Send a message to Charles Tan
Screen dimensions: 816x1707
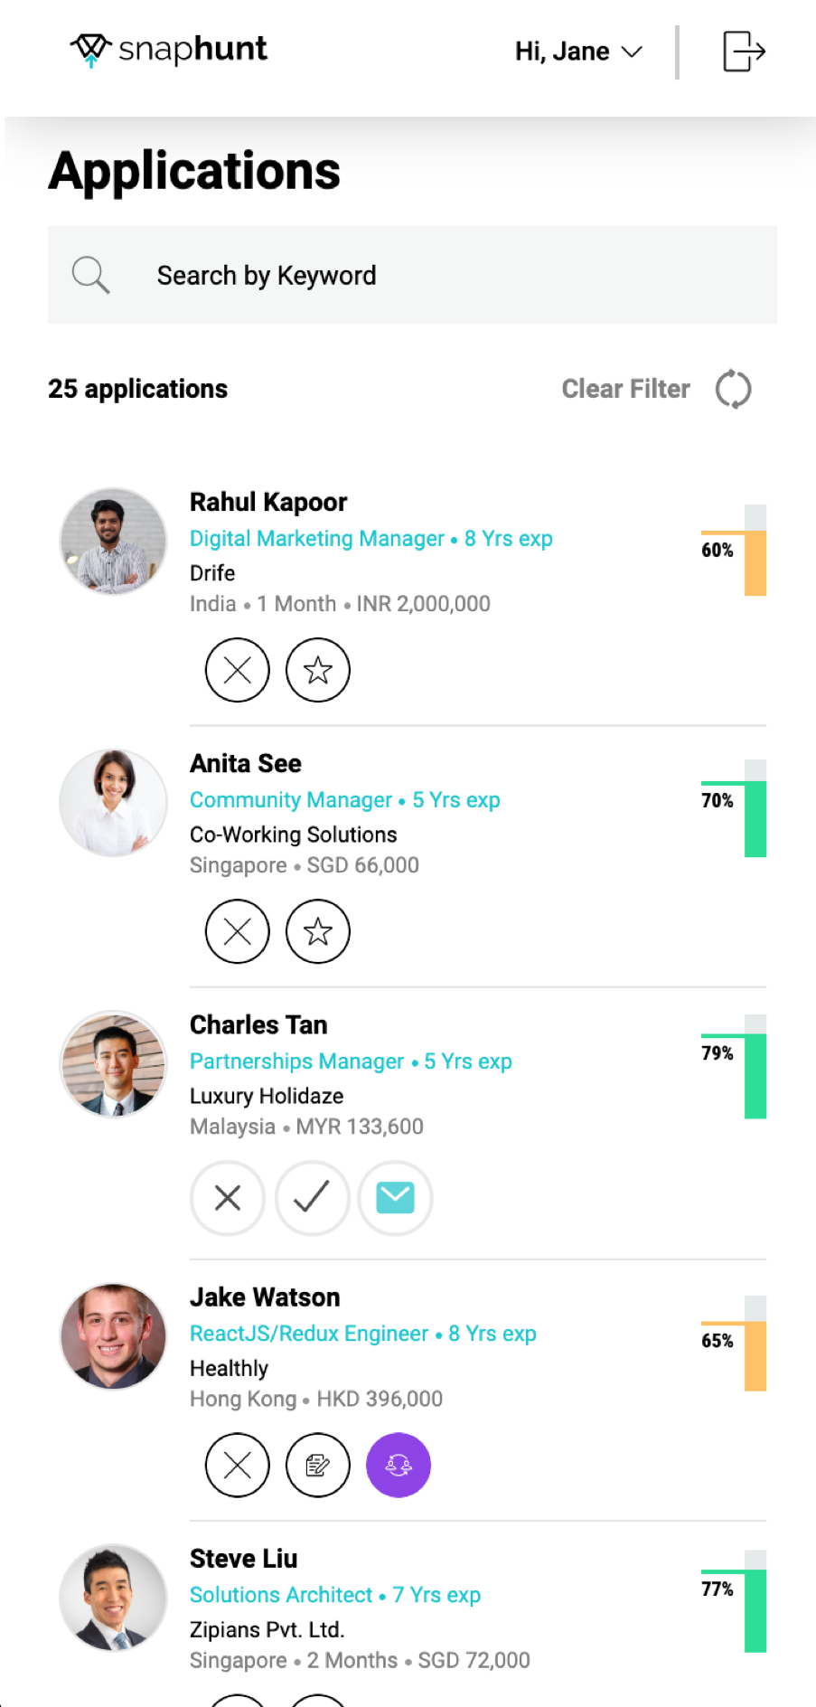[x=396, y=1198]
